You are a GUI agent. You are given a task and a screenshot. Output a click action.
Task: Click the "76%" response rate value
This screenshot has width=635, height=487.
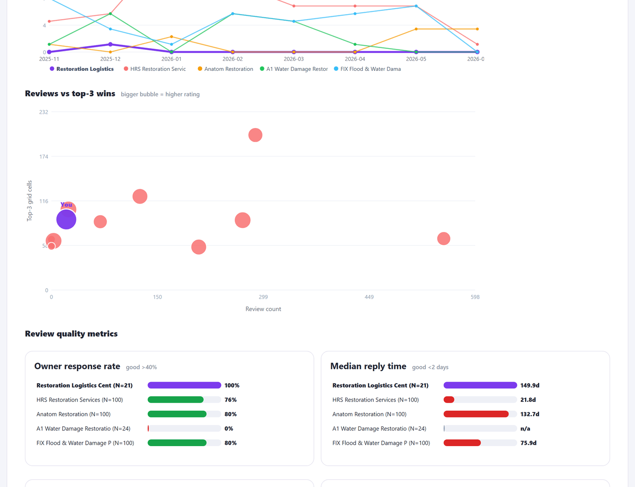(230, 400)
